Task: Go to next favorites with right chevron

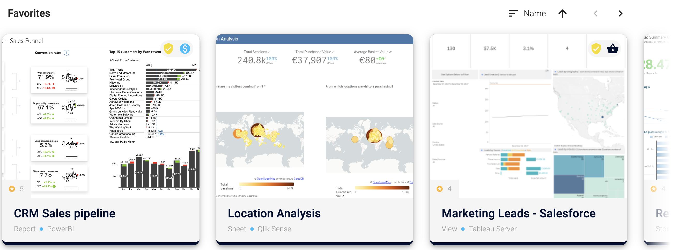Action: [x=620, y=13]
